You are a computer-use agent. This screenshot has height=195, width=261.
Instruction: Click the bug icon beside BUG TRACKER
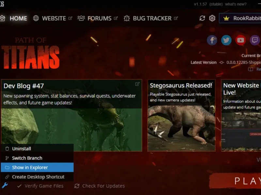127,18
